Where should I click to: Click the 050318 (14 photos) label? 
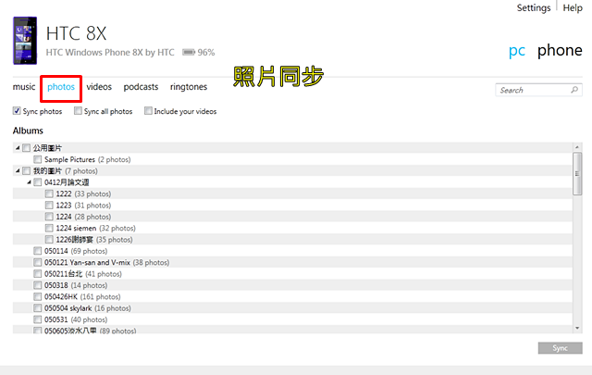(76, 285)
